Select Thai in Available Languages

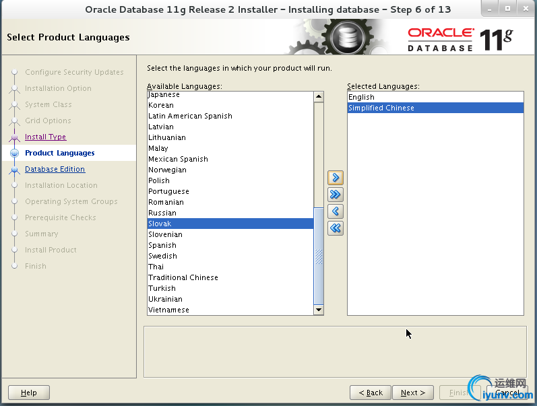(x=230, y=267)
